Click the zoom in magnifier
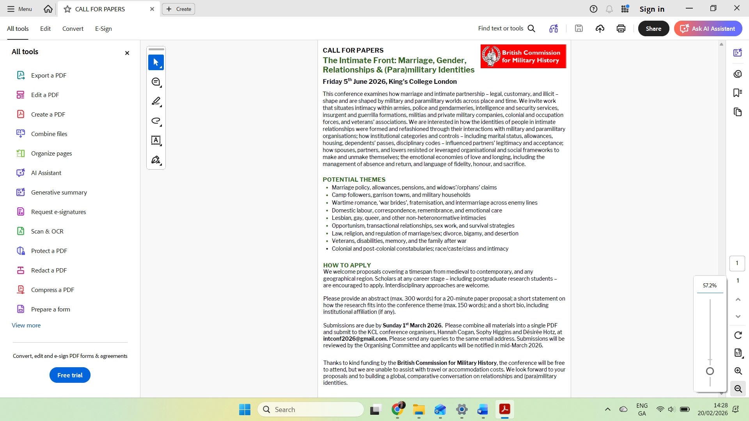The width and height of the screenshot is (749, 421). click(738, 371)
